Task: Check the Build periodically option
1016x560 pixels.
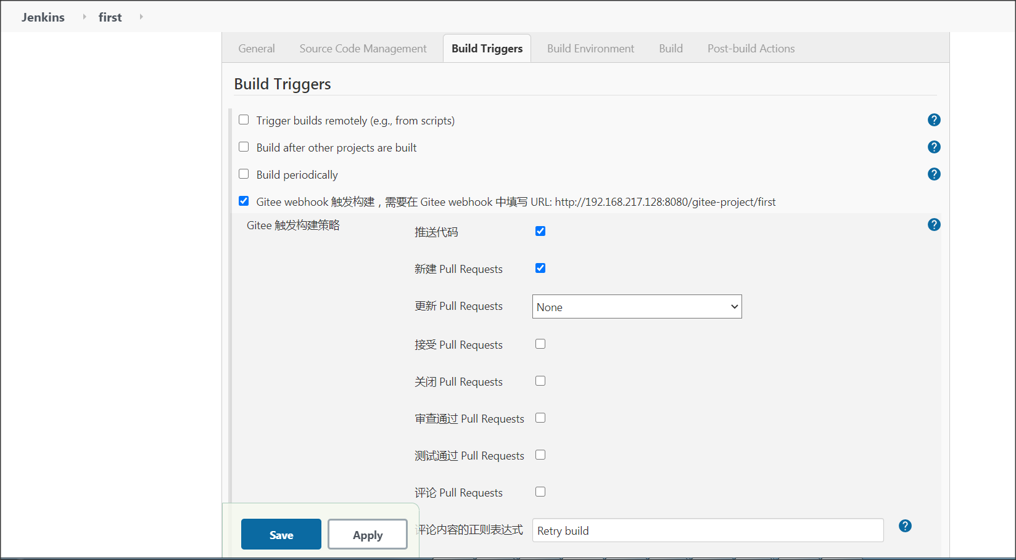Action: tap(244, 173)
